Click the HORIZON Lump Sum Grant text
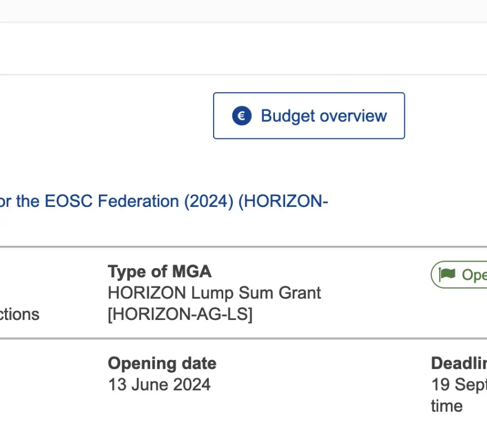Image resolution: width=487 pixels, height=433 pixels. [x=214, y=293]
